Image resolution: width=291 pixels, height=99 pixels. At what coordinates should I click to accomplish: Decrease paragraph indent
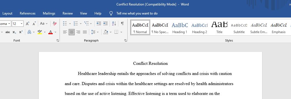click(99, 24)
